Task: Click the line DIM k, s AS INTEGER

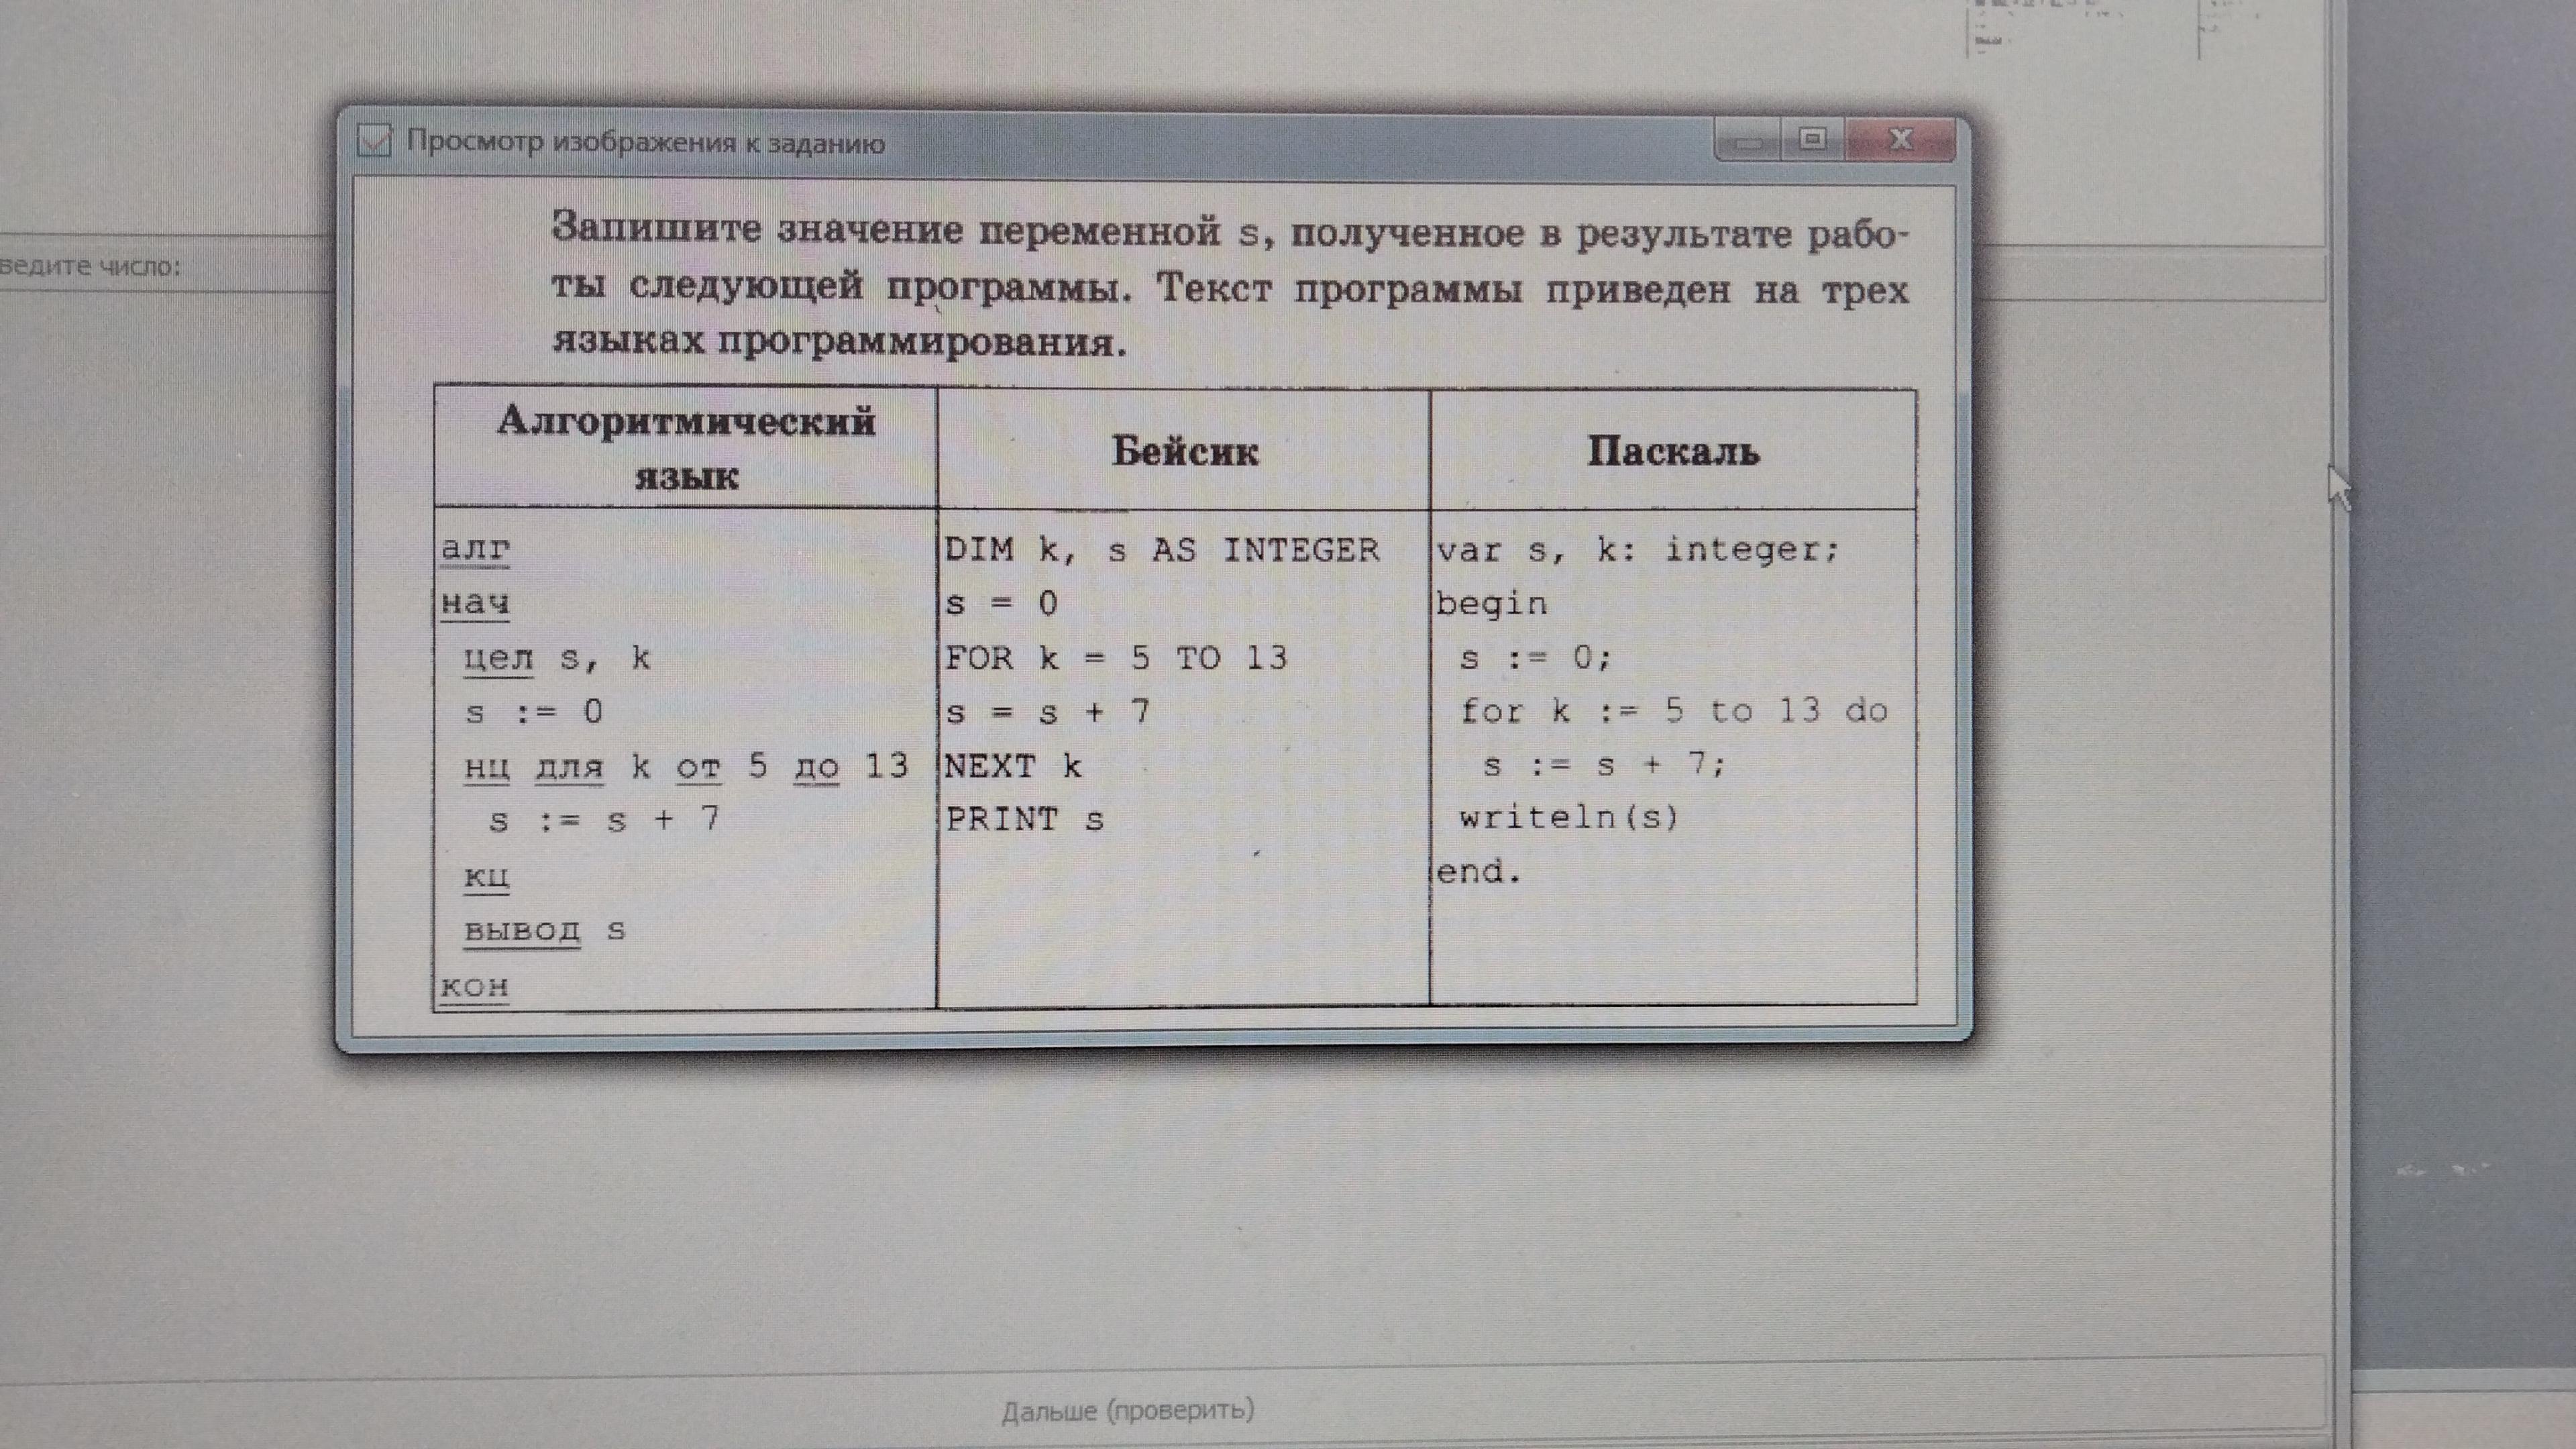Action: [1162, 549]
